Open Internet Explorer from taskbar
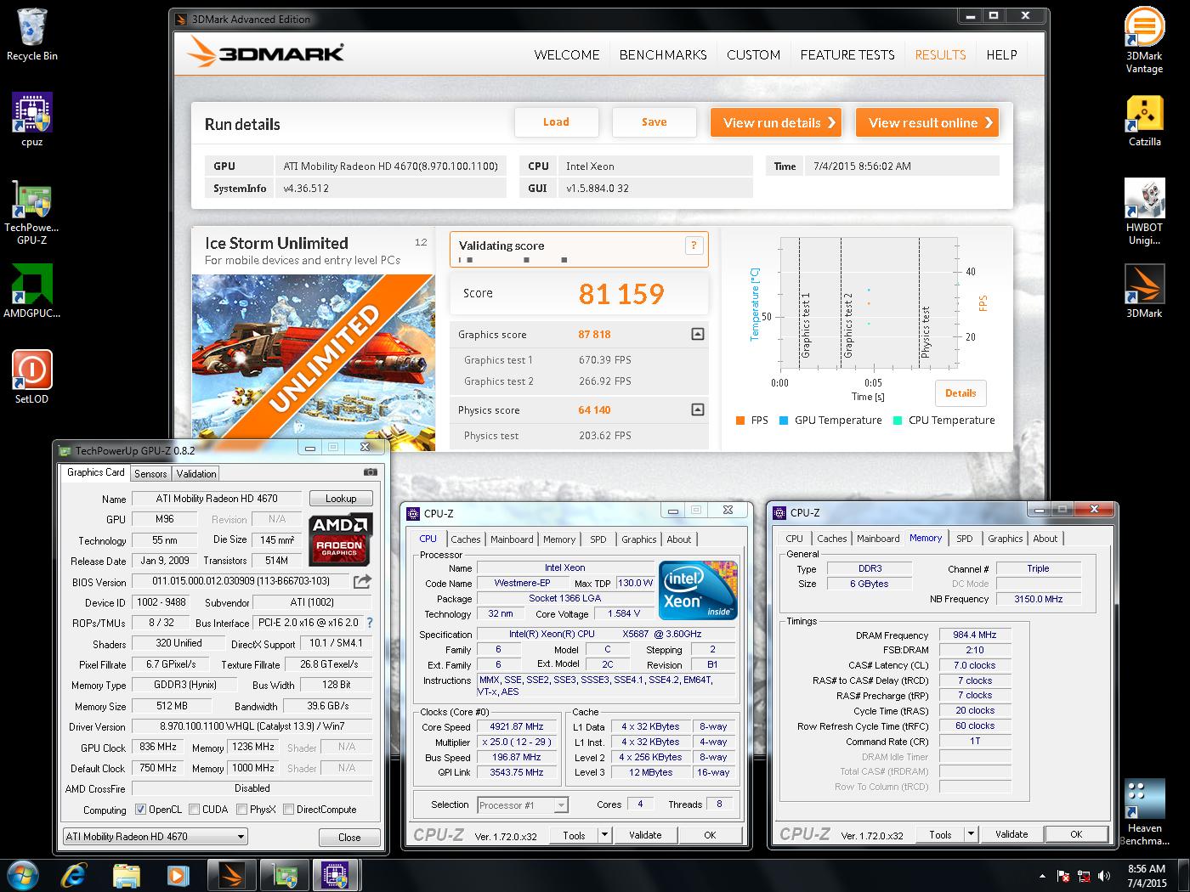The width and height of the screenshot is (1190, 892). click(74, 875)
